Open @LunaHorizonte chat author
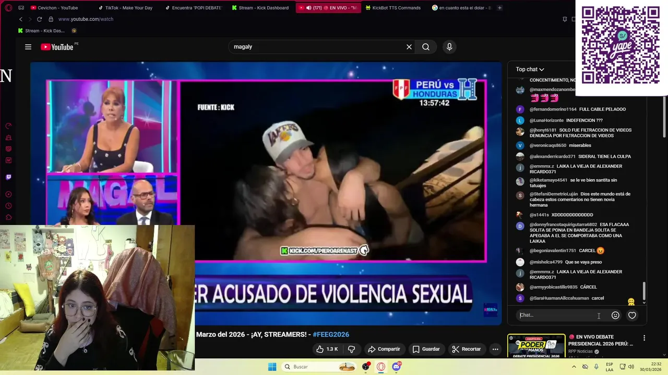 546,120
